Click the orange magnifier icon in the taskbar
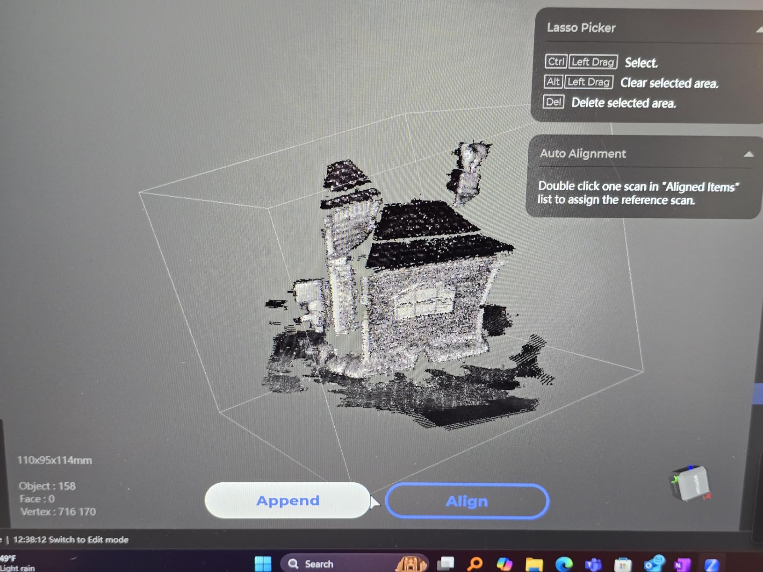This screenshot has height=572, width=763. point(475,564)
